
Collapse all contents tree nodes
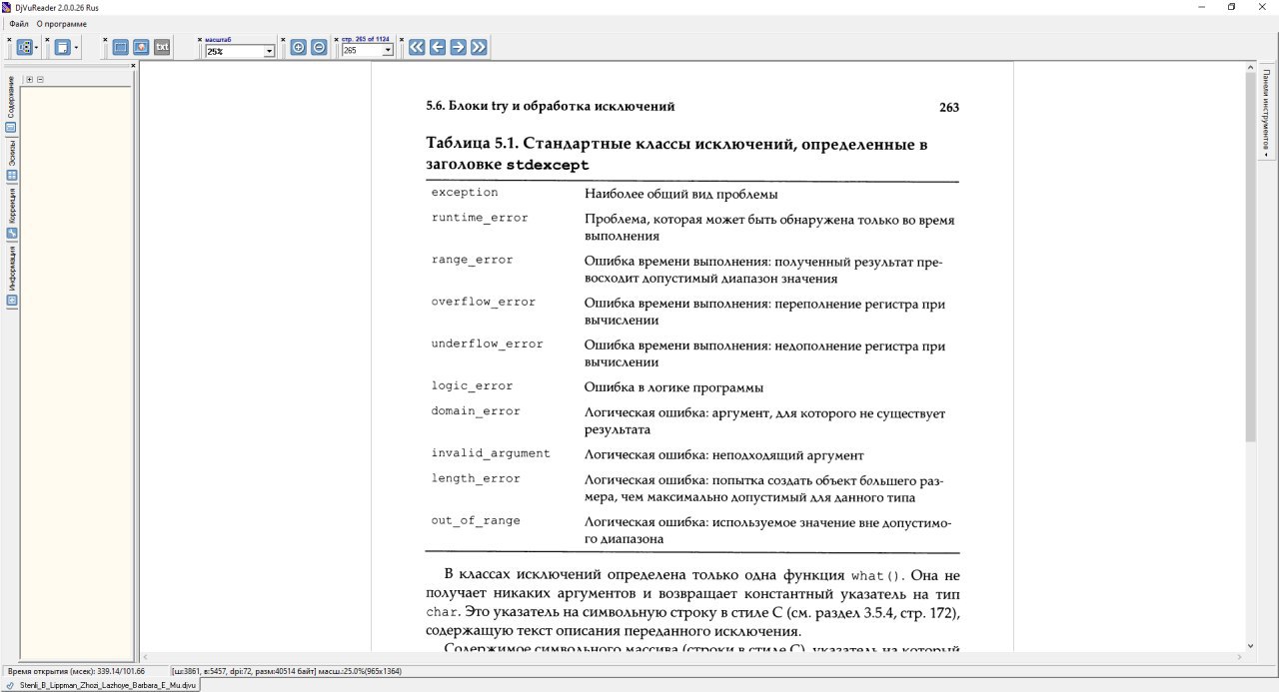(41, 80)
